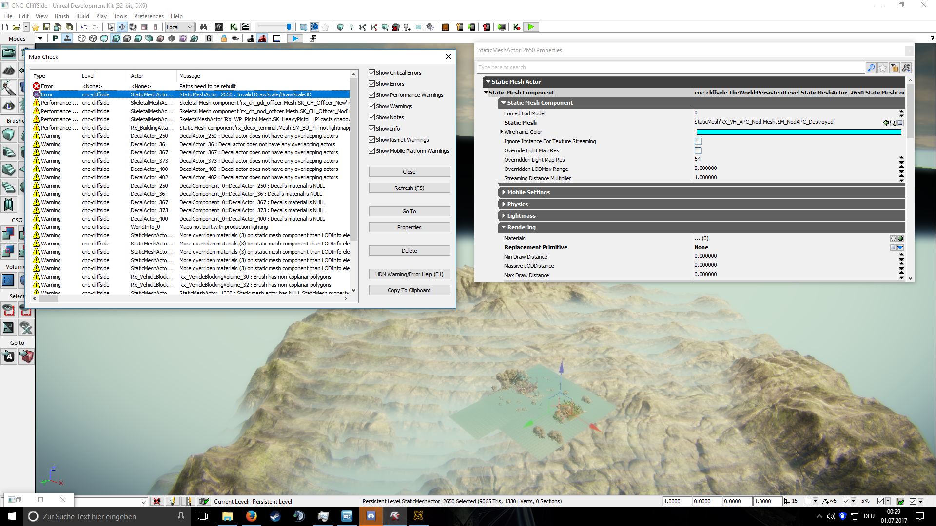This screenshot has height=526, width=936.
Task: Click the Properties button in Map Check
Action: pyautogui.click(x=409, y=227)
